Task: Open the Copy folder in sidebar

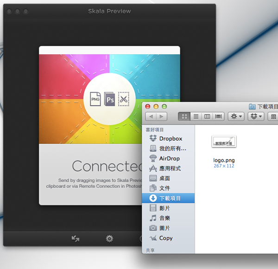Action: [x=165, y=238]
